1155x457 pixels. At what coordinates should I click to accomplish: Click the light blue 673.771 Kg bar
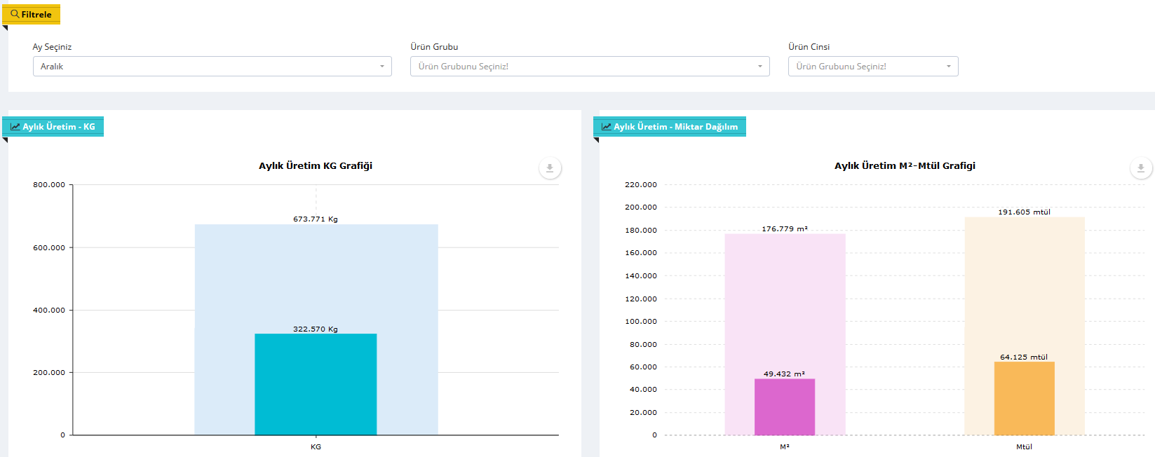click(316, 280)
